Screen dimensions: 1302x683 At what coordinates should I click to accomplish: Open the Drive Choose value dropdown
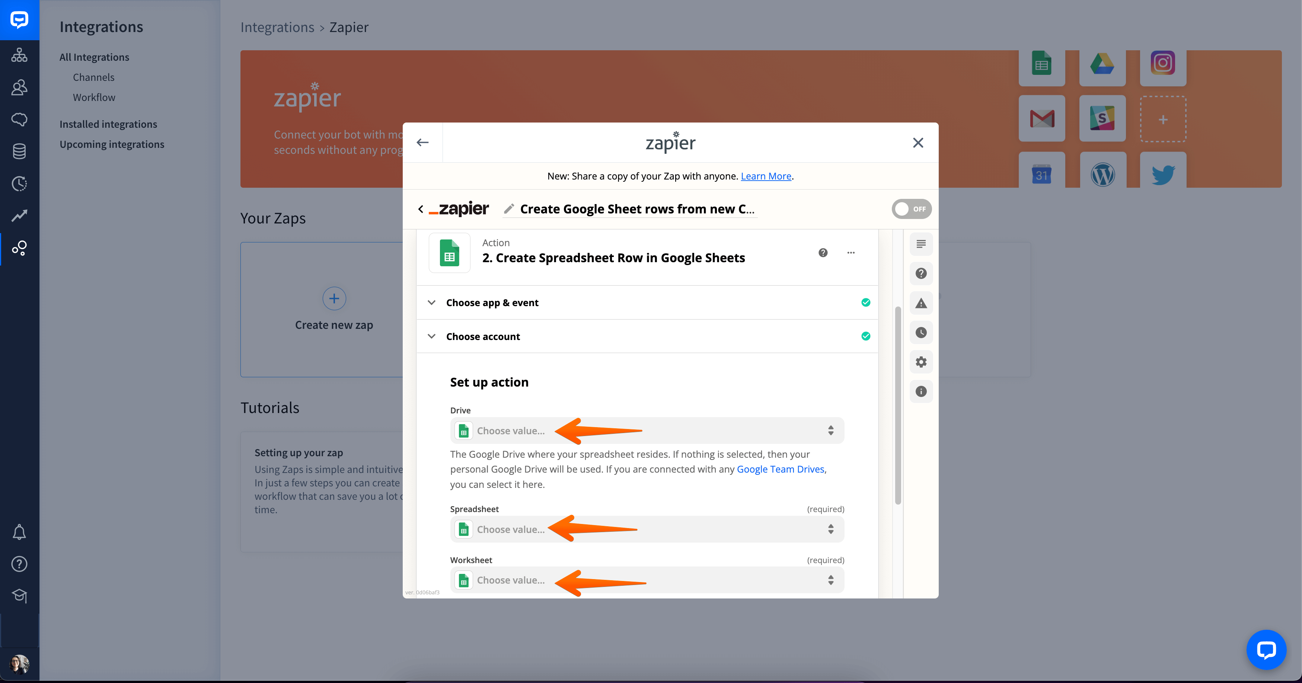pyautogui.click(x=647, y=431)
